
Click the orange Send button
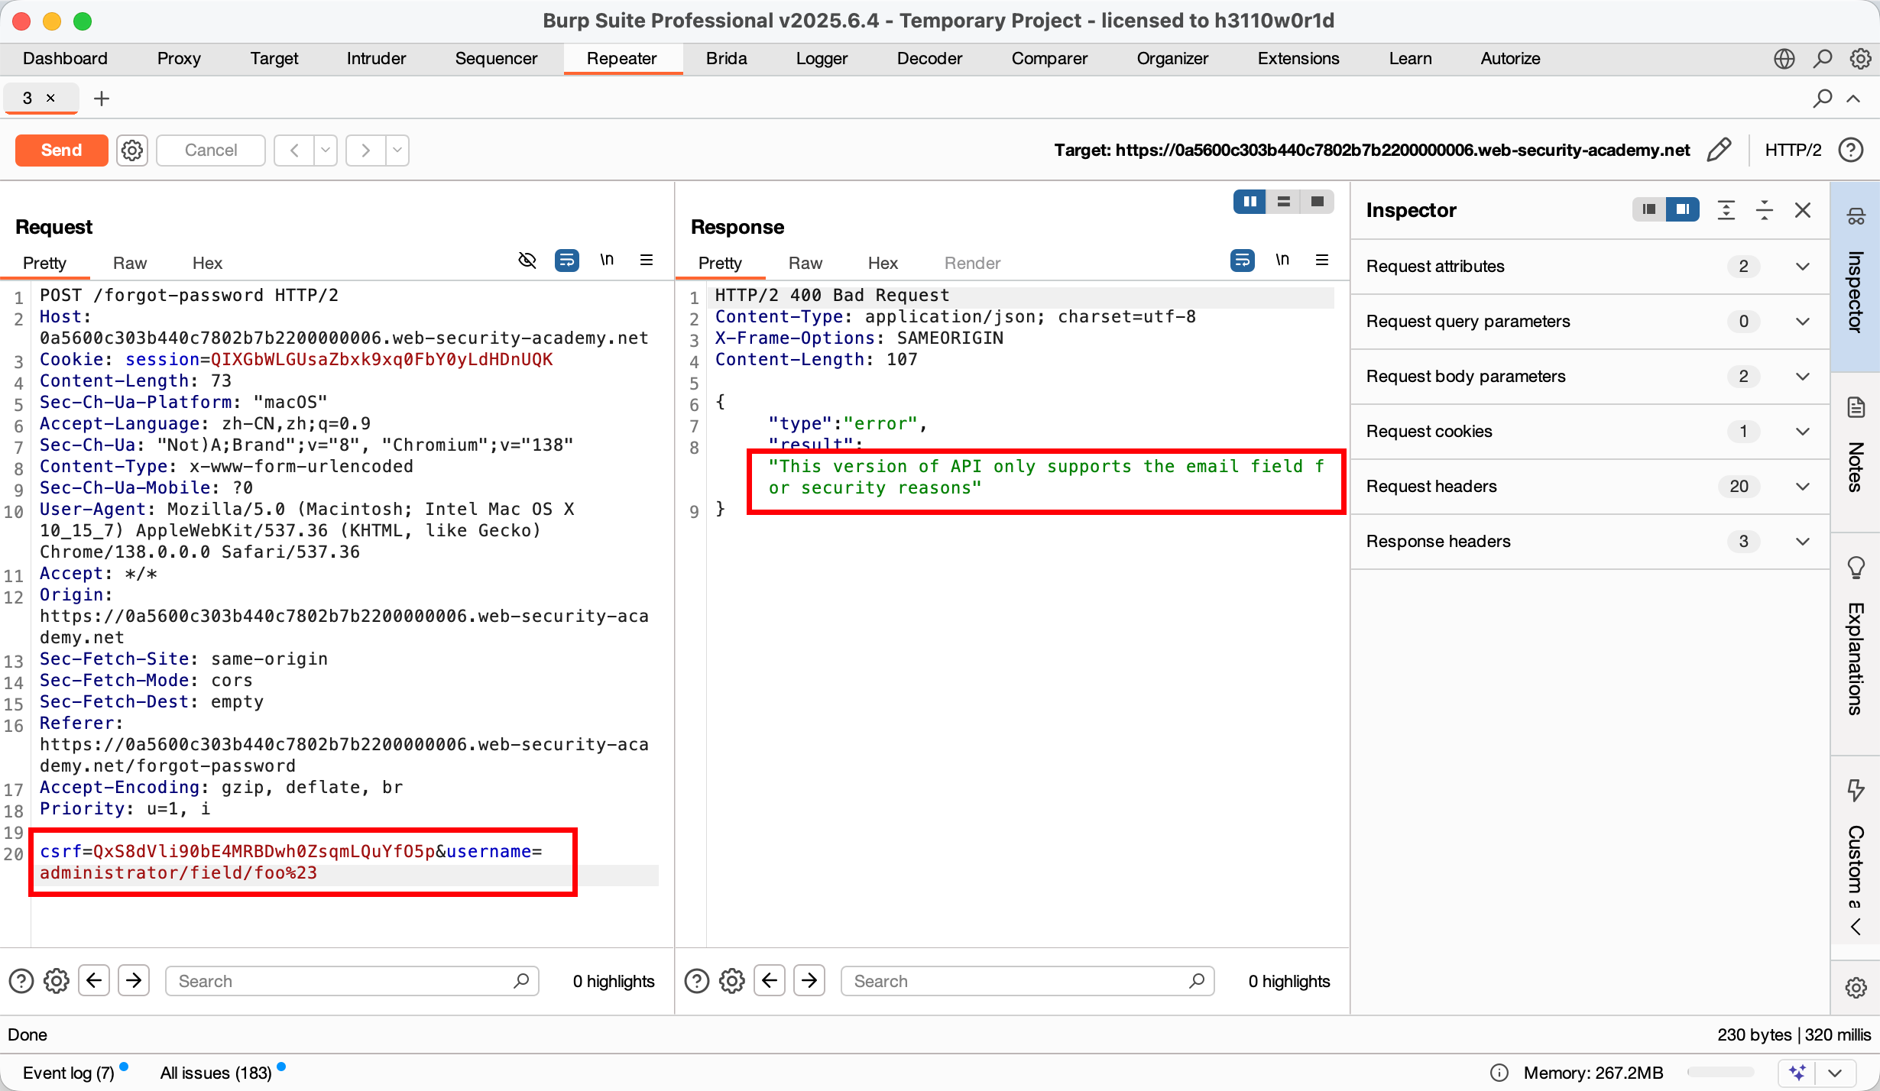coord(61,150)
